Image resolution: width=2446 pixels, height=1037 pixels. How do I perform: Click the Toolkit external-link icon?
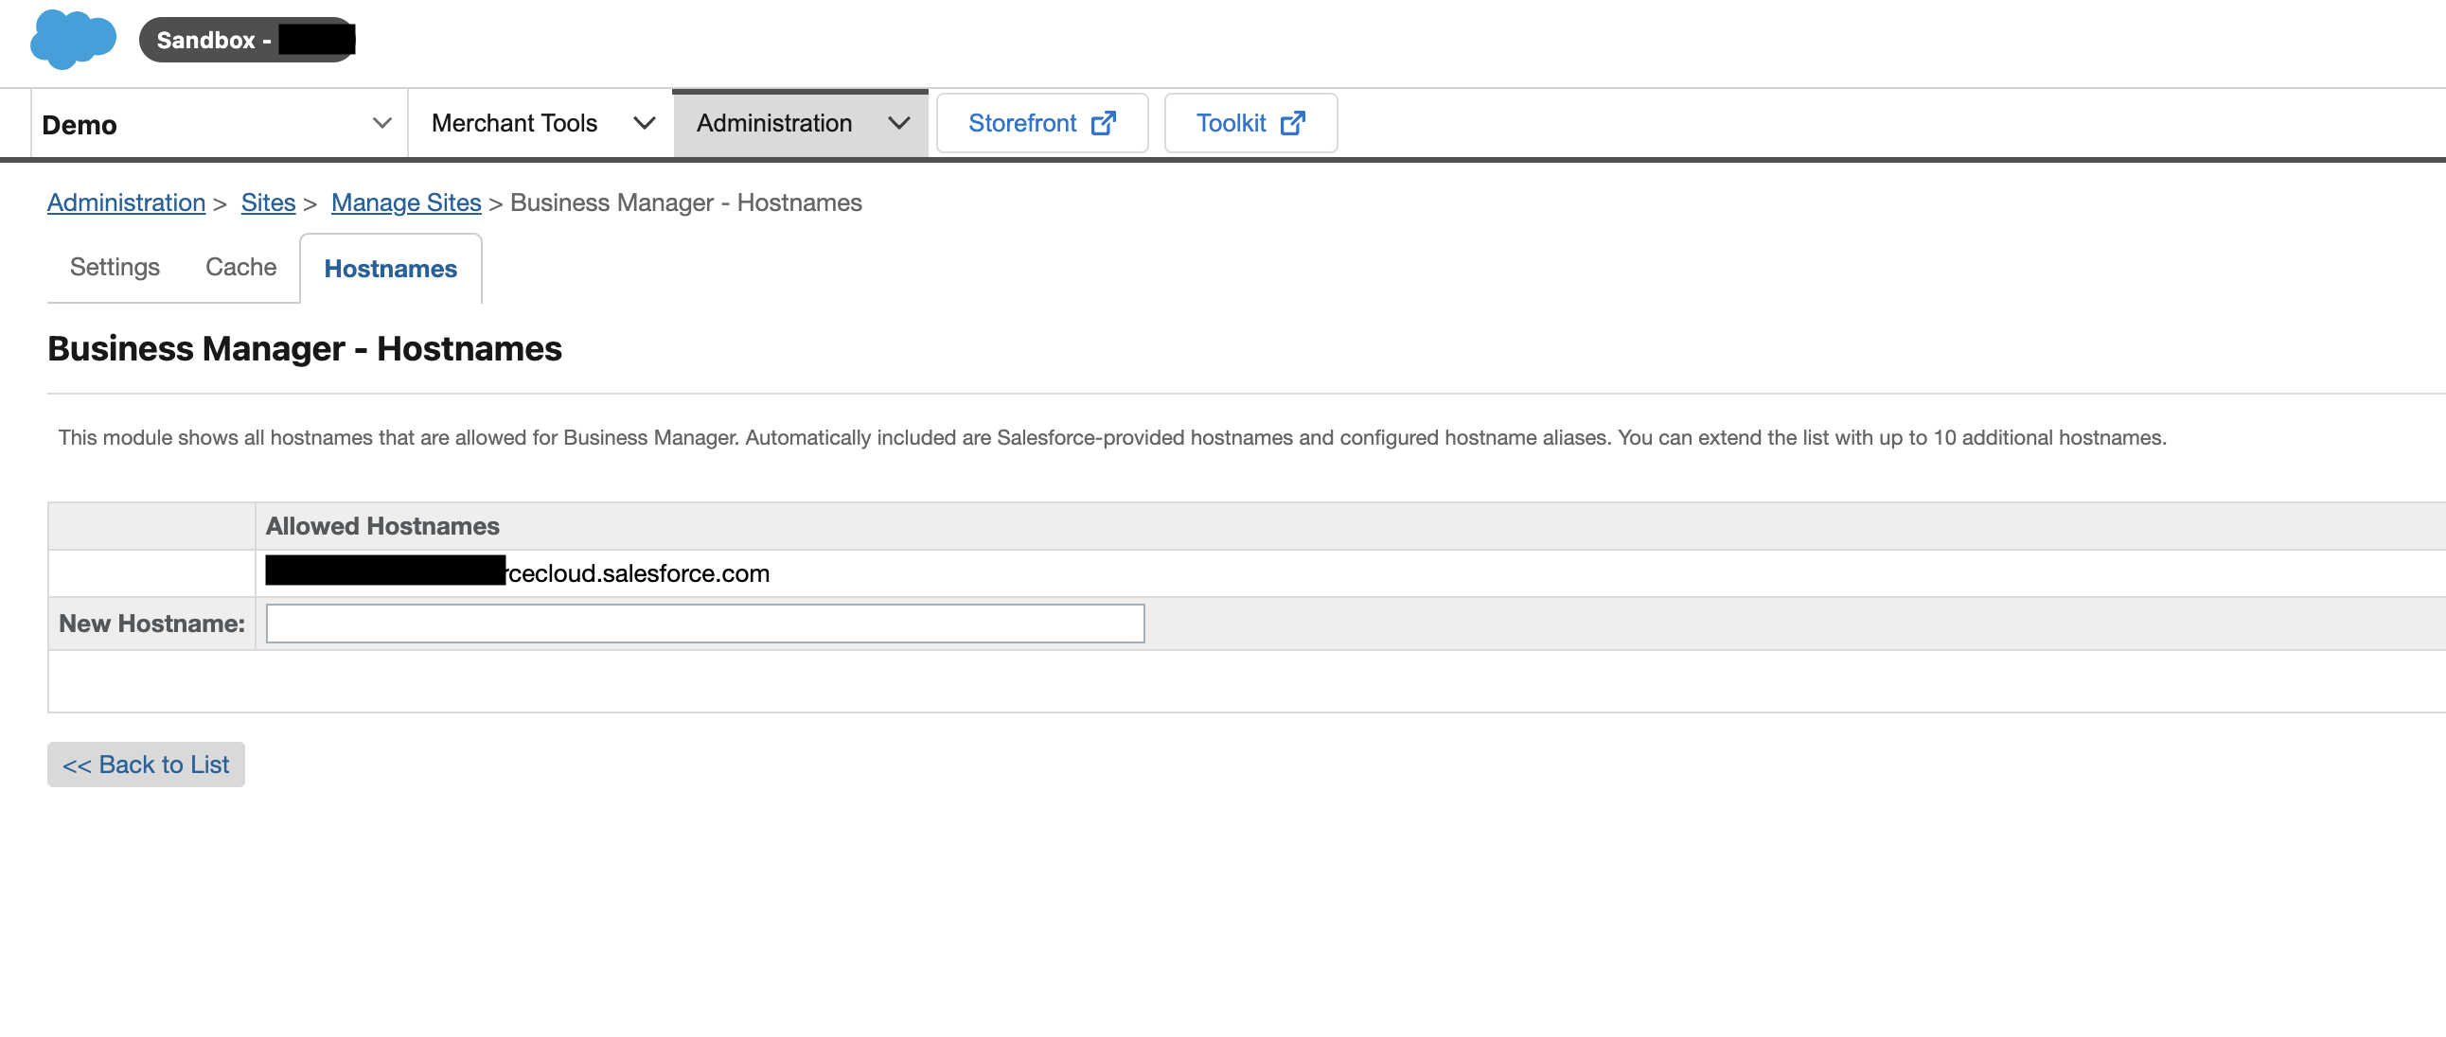point(1292,123)
